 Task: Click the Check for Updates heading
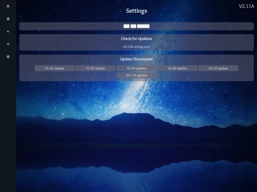pyautogui.click(x=137, y=39)
